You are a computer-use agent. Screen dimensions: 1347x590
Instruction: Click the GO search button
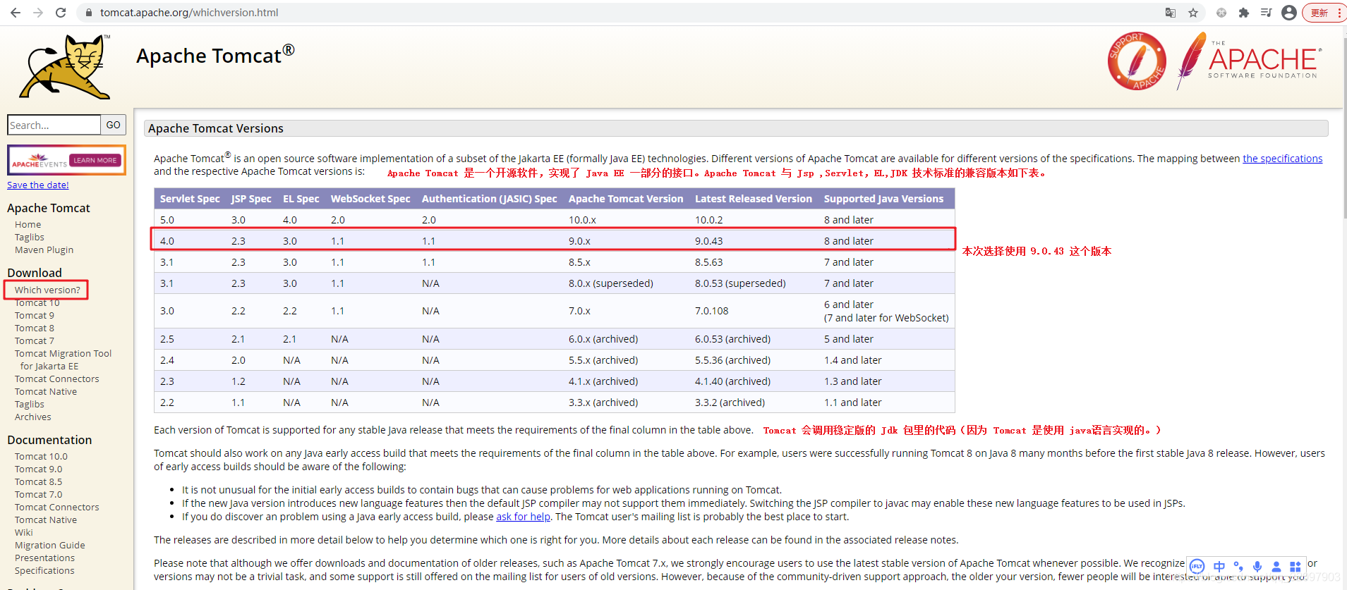pyautogui.click(x=114, y=125)
